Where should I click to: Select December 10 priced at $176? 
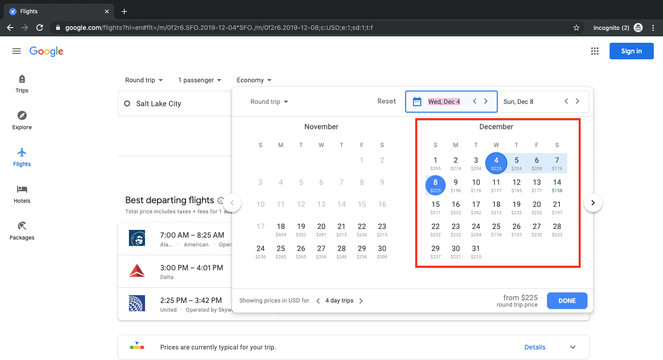click(476, 185)
